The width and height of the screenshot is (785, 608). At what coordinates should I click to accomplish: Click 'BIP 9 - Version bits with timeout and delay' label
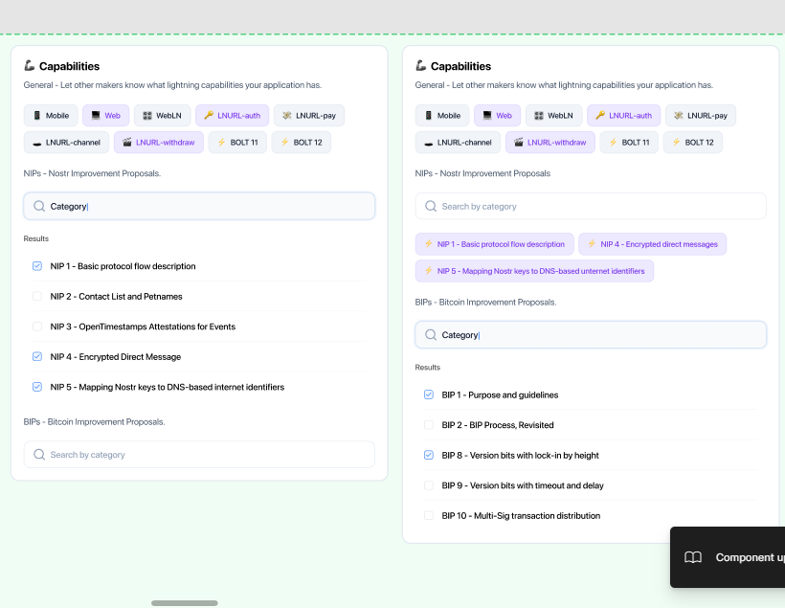click(523, 485)
